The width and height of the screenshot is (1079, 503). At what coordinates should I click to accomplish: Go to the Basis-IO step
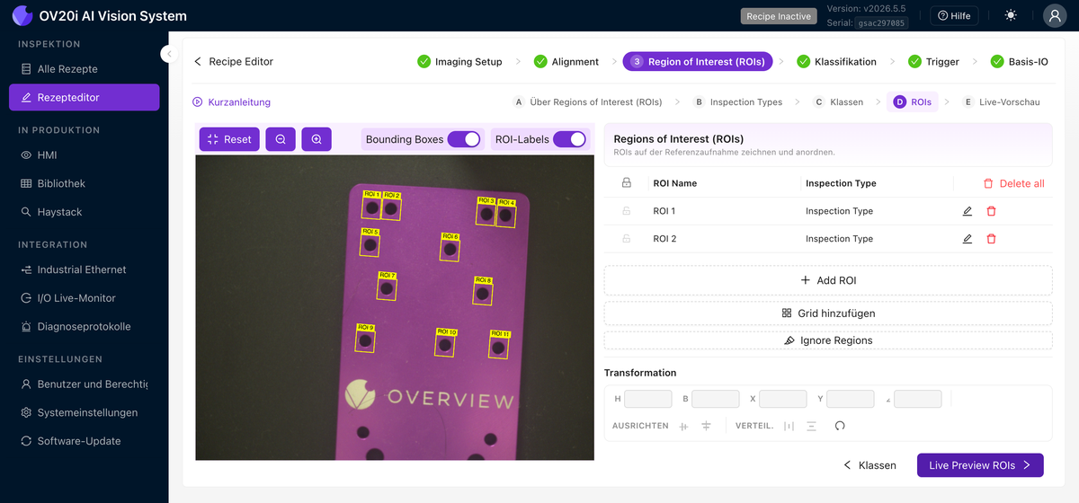pyautogui.click(x=1019, y=62)
